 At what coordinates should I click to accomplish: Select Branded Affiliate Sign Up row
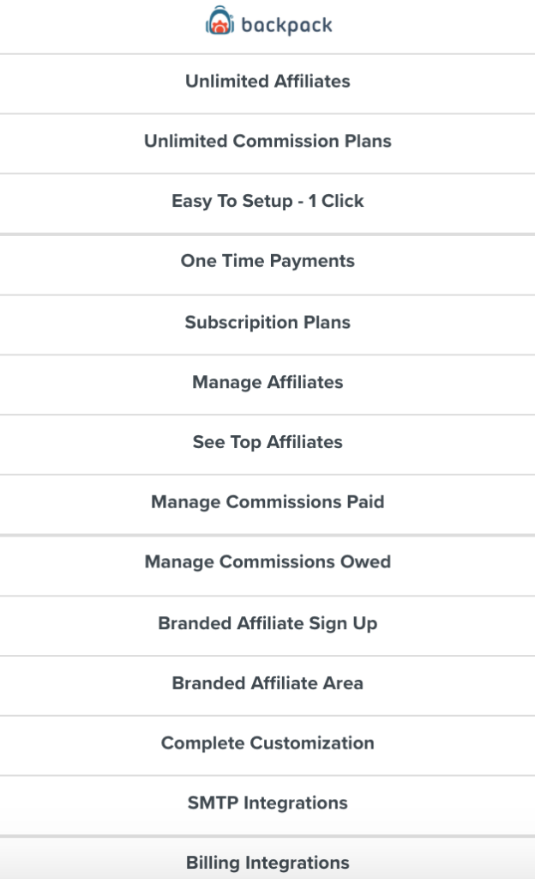[x=267, y=626]
